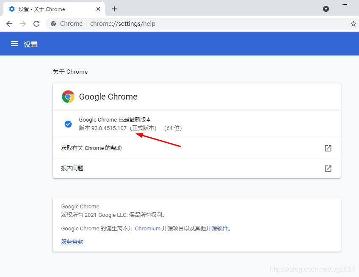Open external link icon for 报告问题
Viewport: 359px width, 277px height.
click(x=328, y=169)
